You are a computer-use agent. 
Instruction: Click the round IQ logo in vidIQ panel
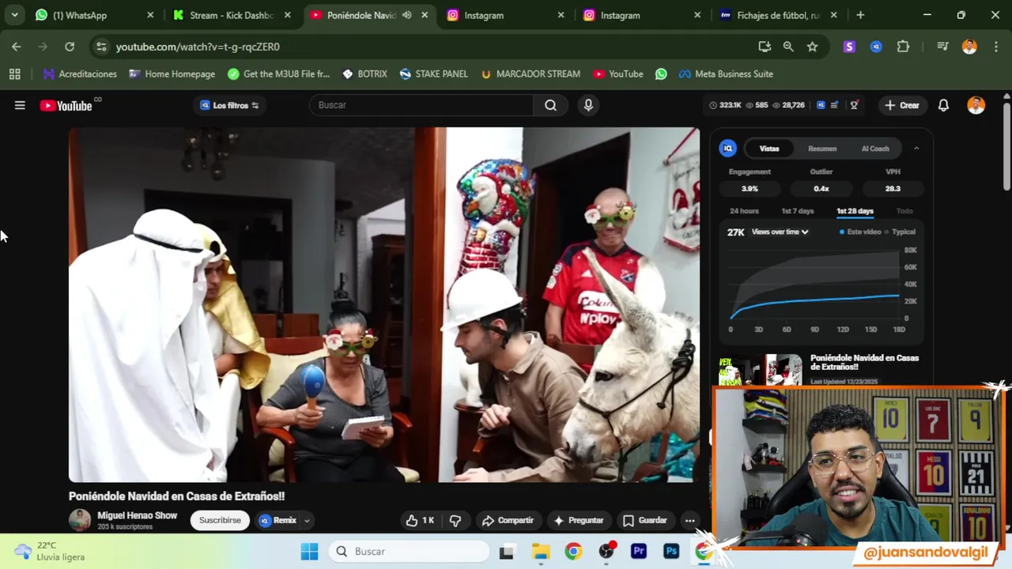point(728,148)
